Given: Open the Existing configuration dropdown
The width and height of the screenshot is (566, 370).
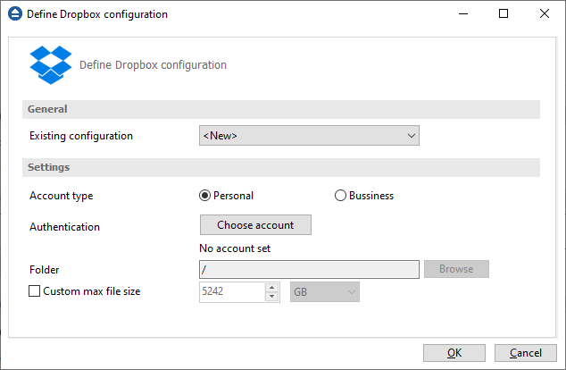Looking at the screenshot, I should [x=309, y=136].
